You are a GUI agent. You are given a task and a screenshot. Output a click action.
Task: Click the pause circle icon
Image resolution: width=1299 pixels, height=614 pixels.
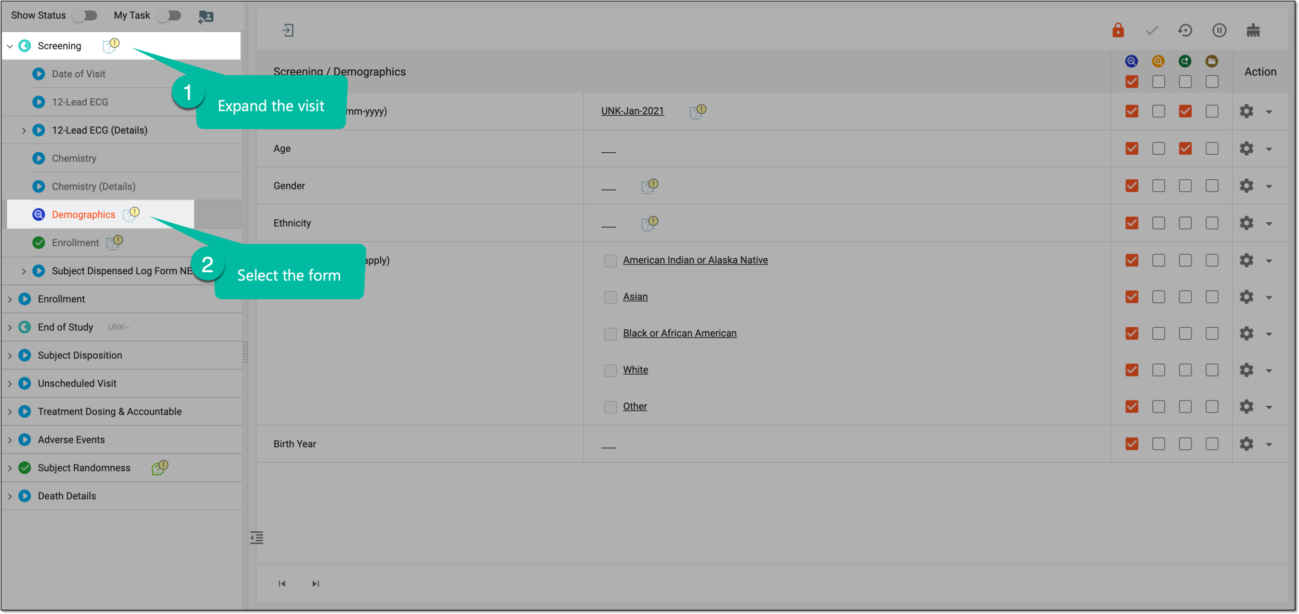click(x=1219, y=31)
